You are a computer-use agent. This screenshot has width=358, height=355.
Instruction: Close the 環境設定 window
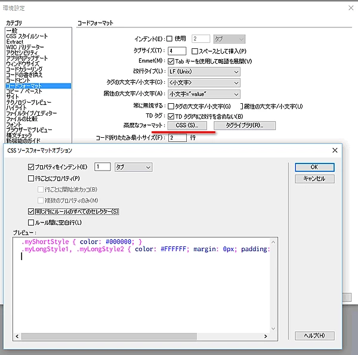(351, 8)
